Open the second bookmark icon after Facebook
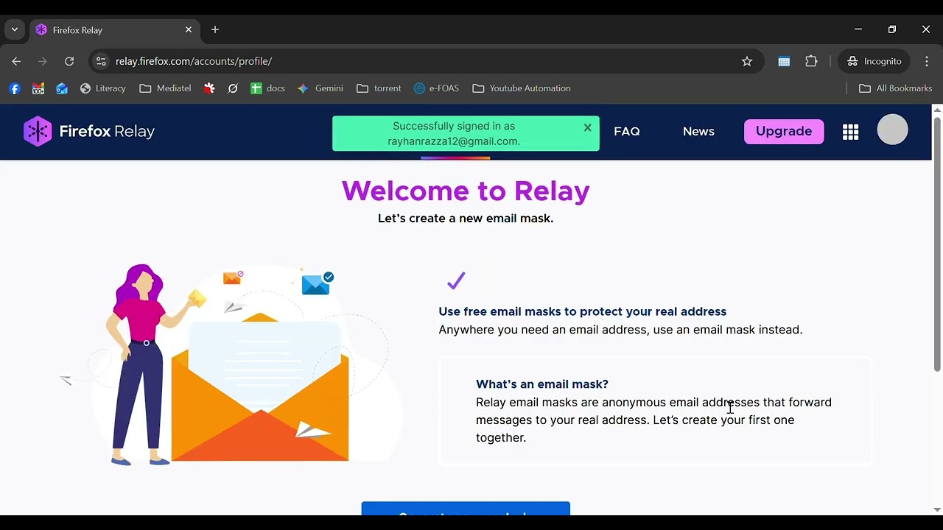The image size is (943, 530). (38, 88)
